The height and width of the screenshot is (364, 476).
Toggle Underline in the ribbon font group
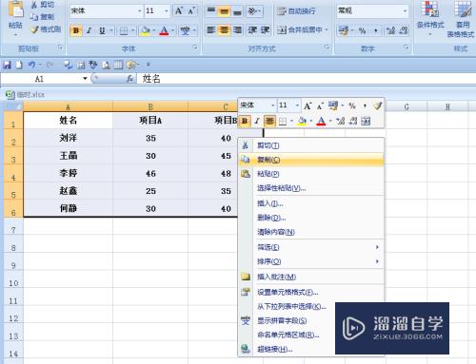pos(102,30)
